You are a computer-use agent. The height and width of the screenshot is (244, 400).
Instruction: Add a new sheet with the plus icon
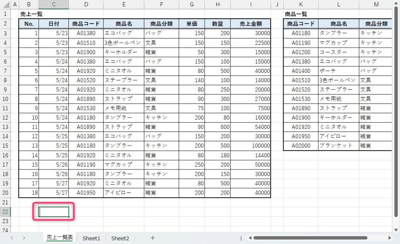[153, 238]
